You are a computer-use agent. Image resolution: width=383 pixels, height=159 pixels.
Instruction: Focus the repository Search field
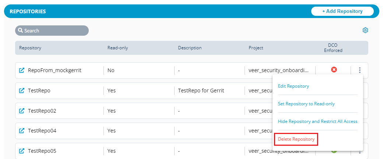pyautogui.click(x=55, y=31)
